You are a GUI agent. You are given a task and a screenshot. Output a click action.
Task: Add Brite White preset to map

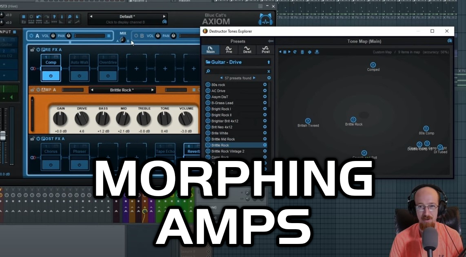pyautogui.click(x=265, y=133)
